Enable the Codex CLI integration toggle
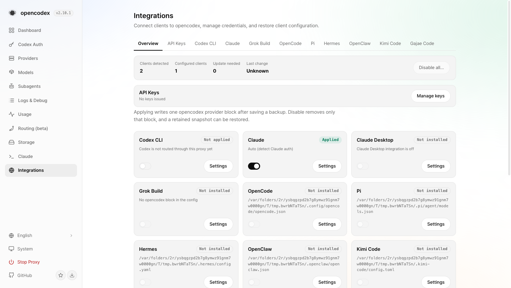This screenshot has height=288, width=511. point(145,166)
